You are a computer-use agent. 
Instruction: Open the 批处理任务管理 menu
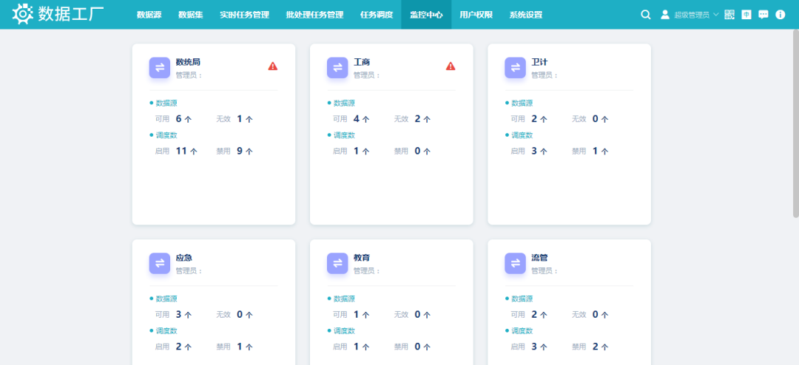[314, 15]
